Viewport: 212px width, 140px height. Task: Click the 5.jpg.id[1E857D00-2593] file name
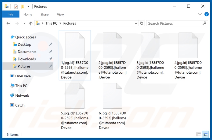tap(75, 120)
